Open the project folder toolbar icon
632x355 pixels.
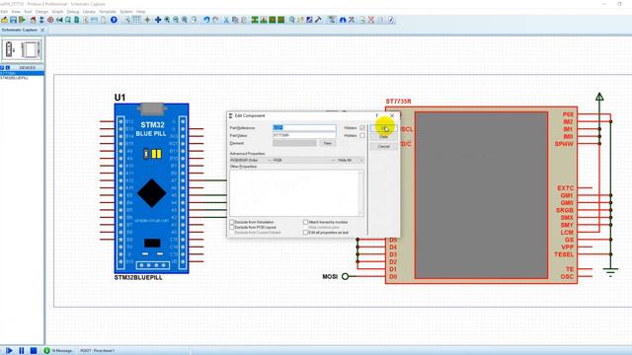(x=4, y=20)
